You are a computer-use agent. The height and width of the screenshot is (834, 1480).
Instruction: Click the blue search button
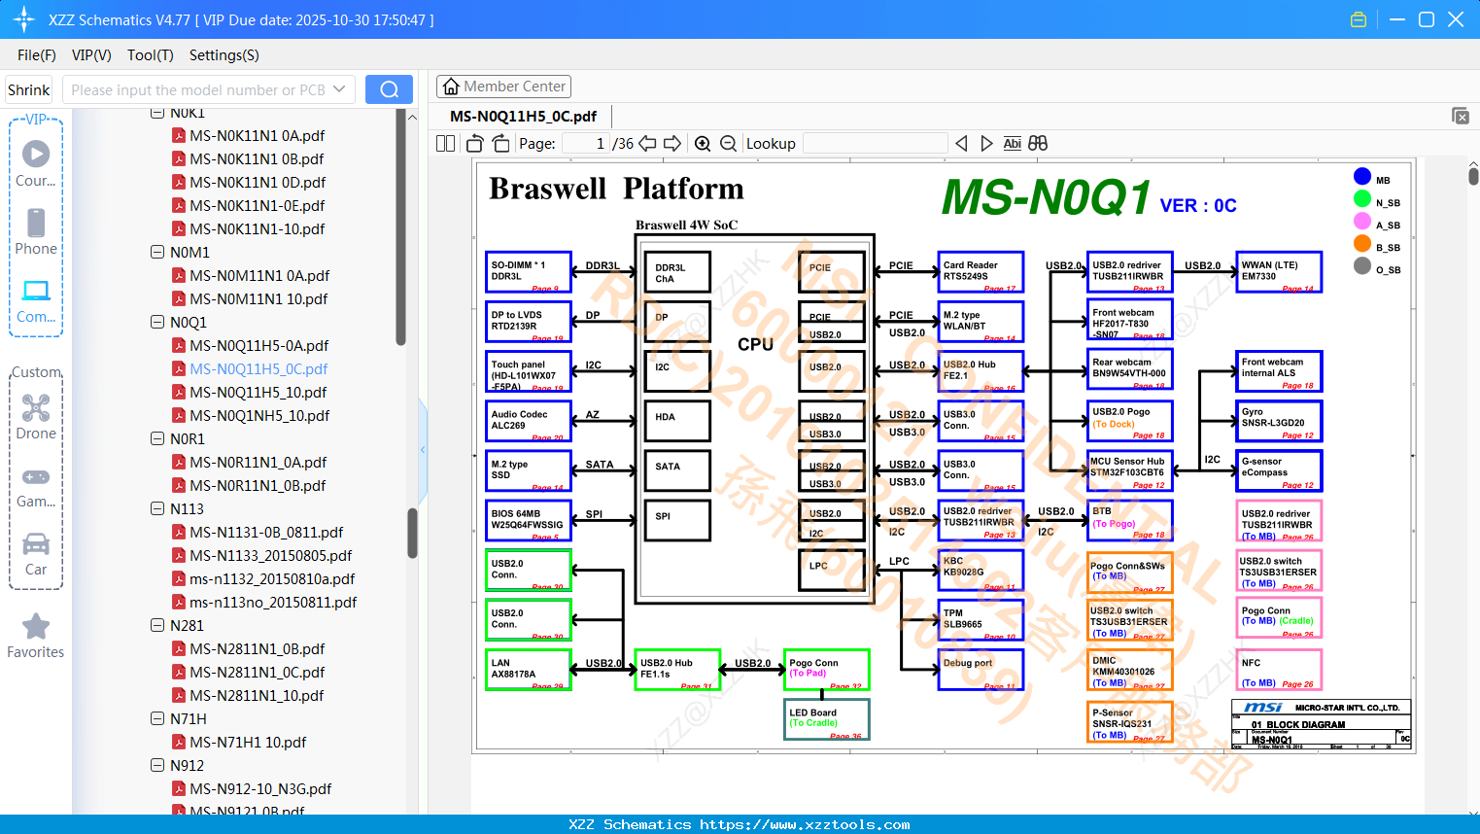(389, 89)
